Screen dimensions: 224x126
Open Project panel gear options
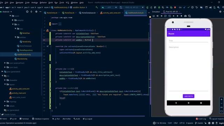point(36,12)
